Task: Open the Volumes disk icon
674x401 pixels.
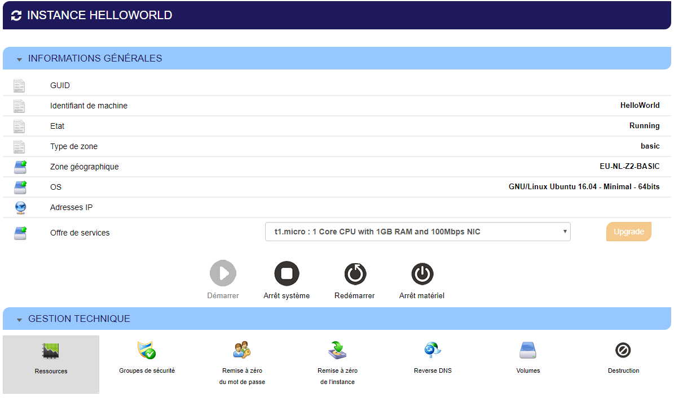Action: (528, 350)
